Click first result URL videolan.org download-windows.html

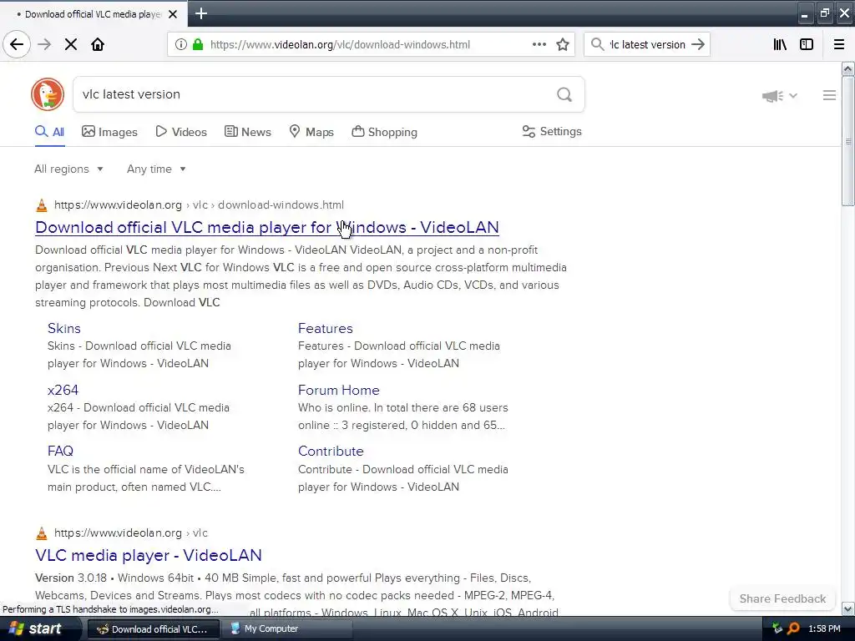[x=199, y=205]
